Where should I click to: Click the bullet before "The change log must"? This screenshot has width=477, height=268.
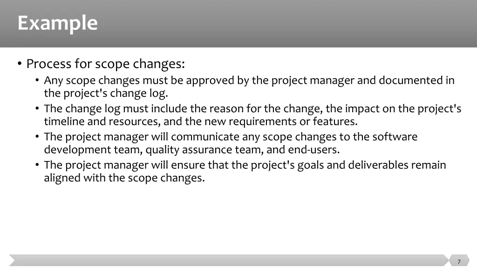(37, 108)
